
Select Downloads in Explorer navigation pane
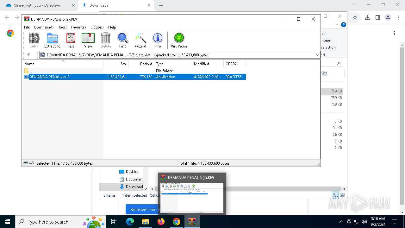click(131, 187)
